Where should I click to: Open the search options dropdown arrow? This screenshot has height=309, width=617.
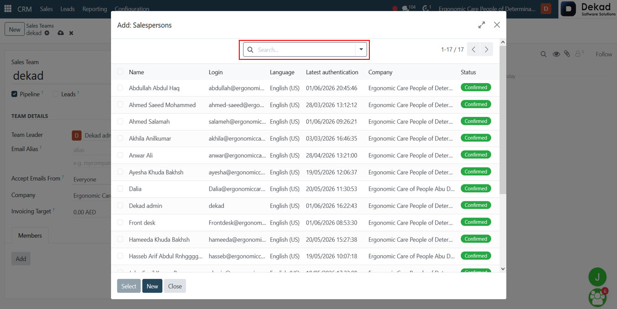pyautogui.click(x=361, y=50)
